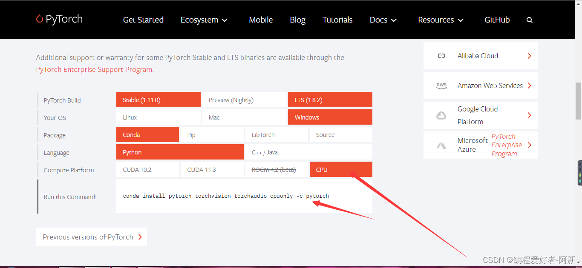Visit the GitHub link in navigation
The image size is (582, 268).
point(497,20)
